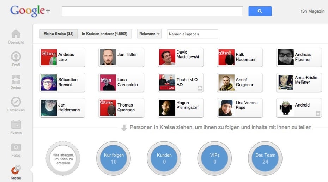Screen dimensions: 328x182
Task: Select Jan Tißler avatar thumbnail
Action: point(108,57)
